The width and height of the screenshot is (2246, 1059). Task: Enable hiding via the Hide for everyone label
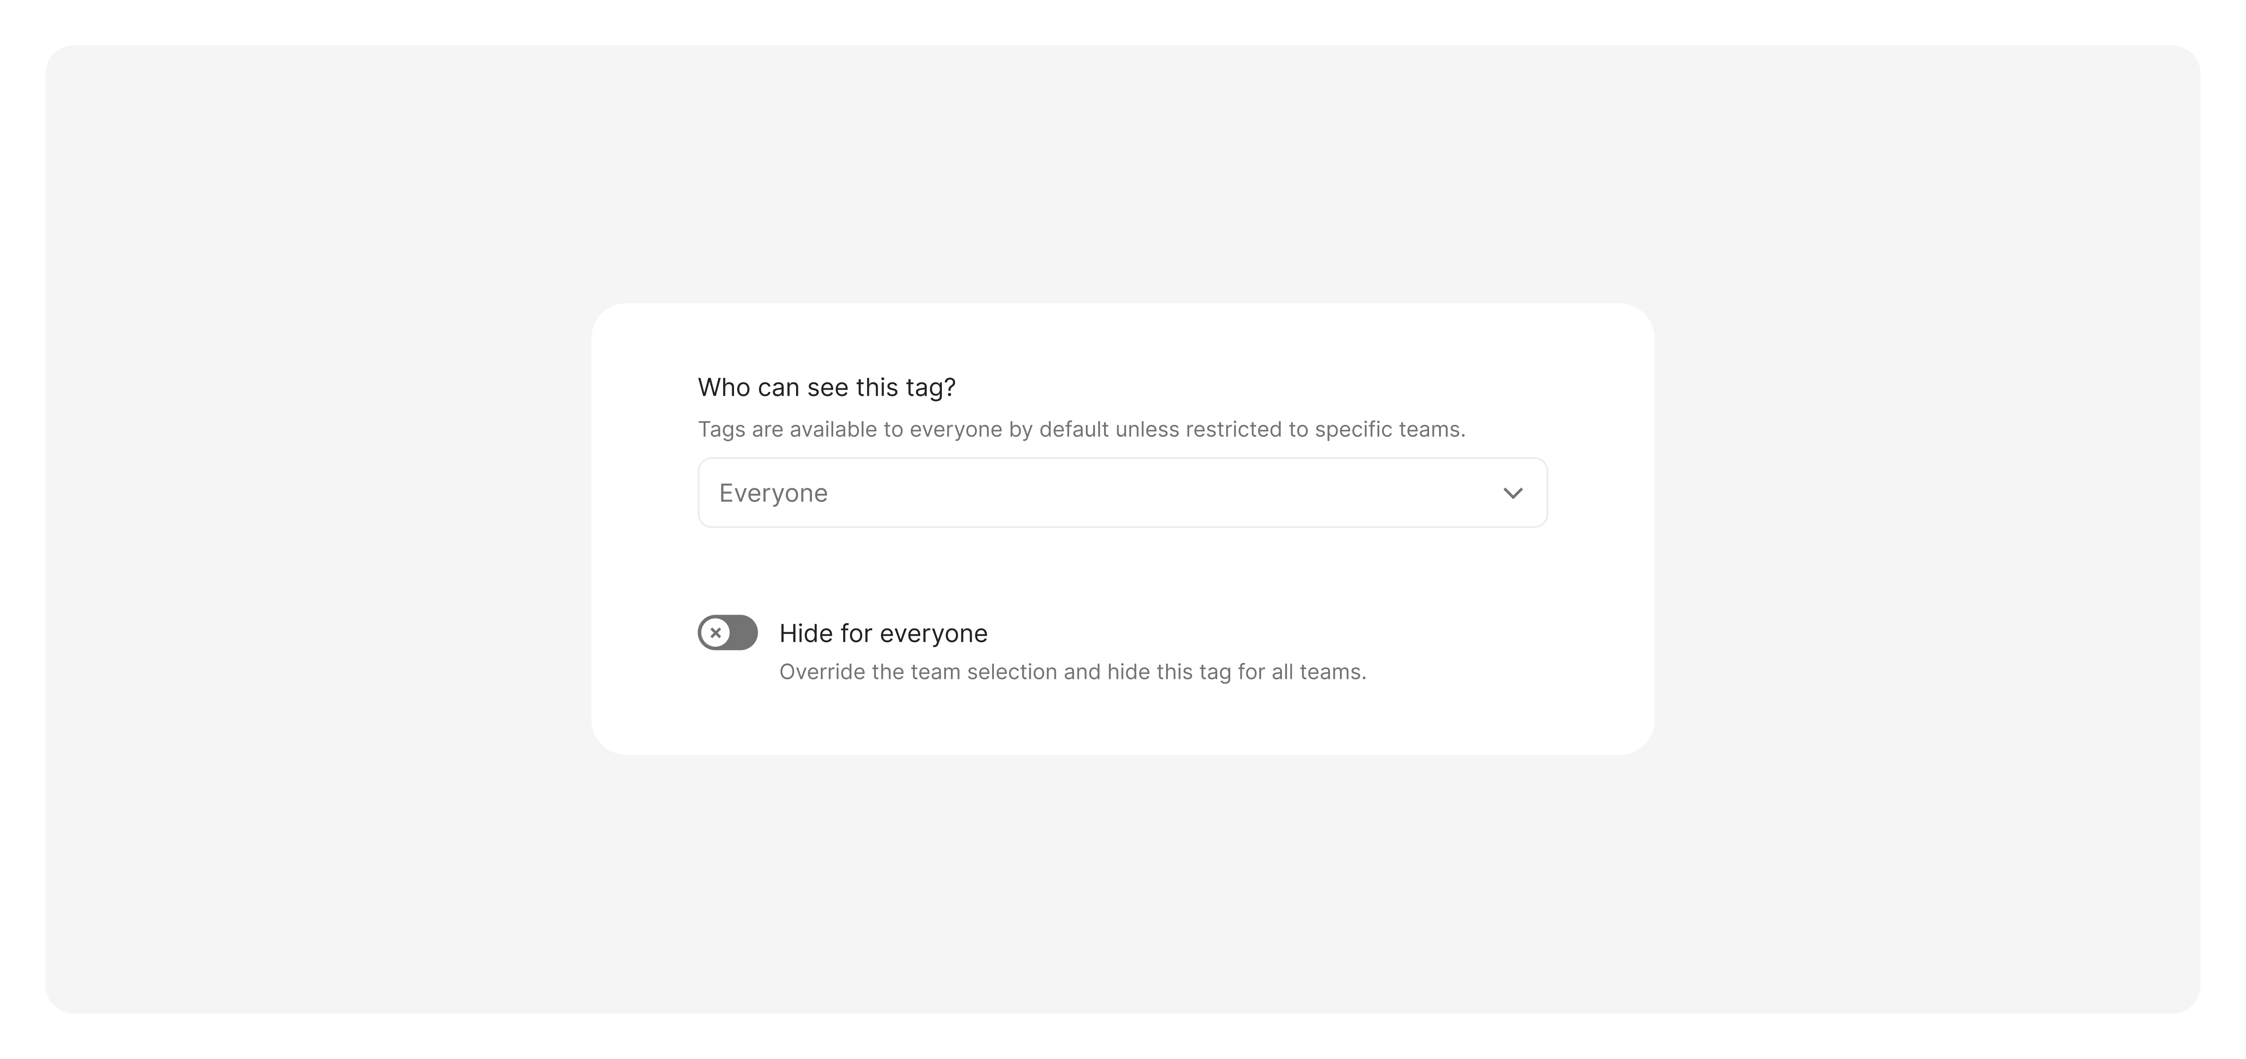(883, 634)
